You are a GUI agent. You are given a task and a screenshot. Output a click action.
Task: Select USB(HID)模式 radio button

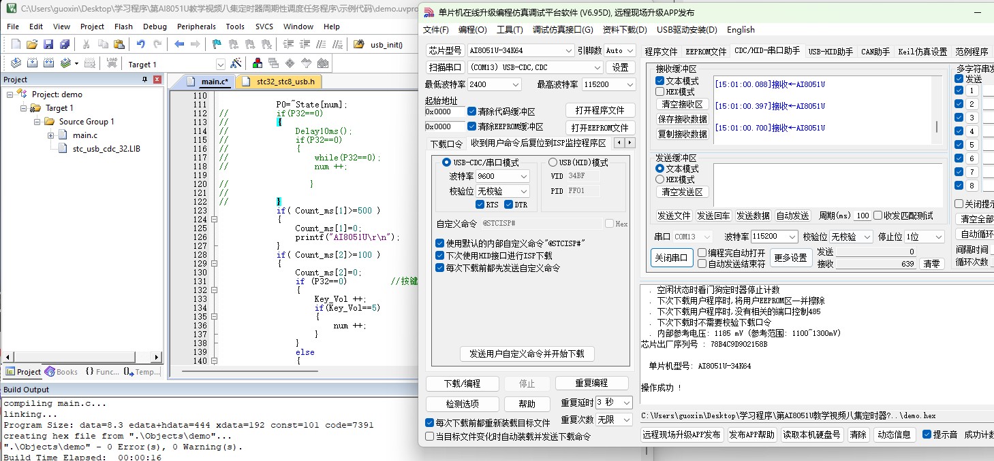pyautogui.click(x=553, y=163)
